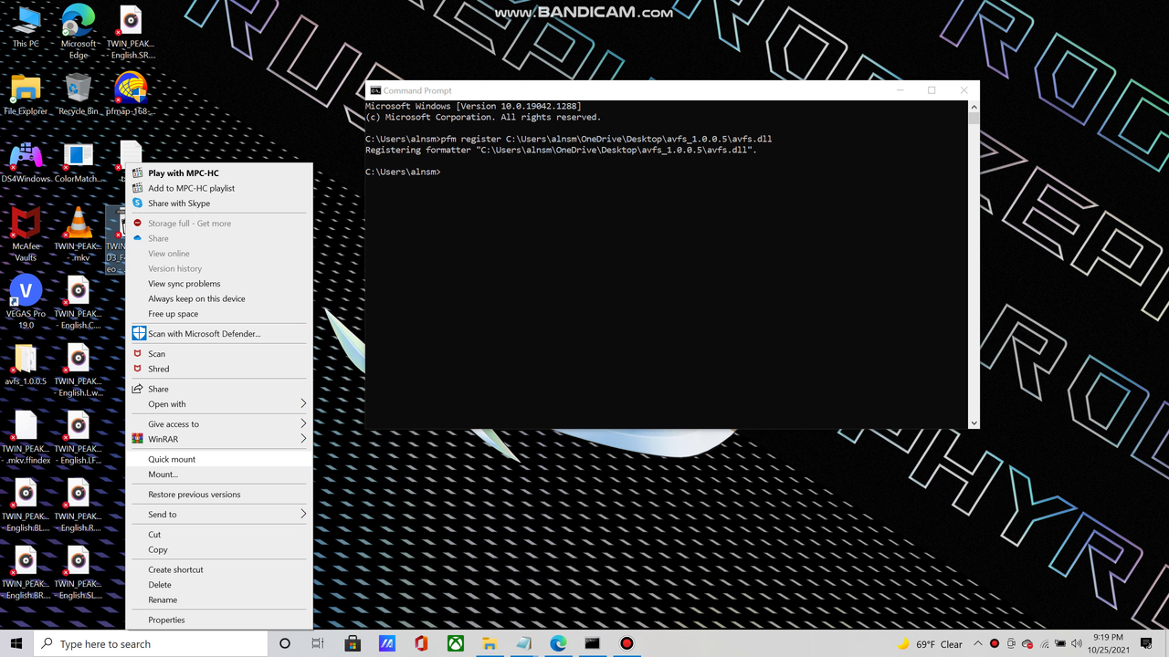Open the notification center icon

(1146, 643)
